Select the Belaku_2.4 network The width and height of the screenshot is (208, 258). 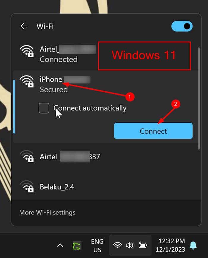pos(105,187)
